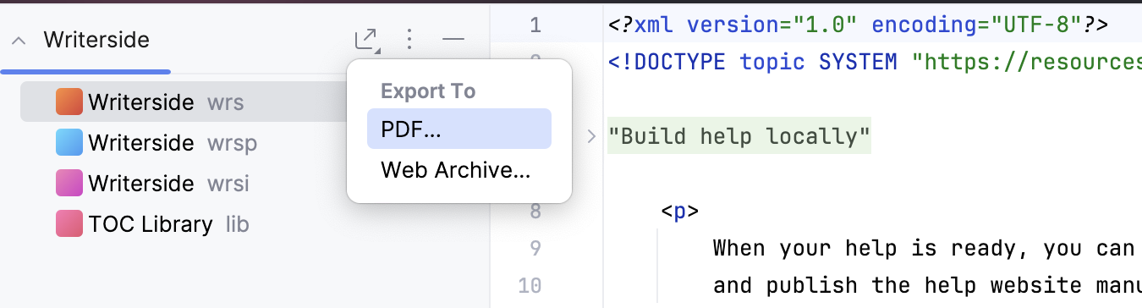Select PDF... export option

tap(459, 129)
